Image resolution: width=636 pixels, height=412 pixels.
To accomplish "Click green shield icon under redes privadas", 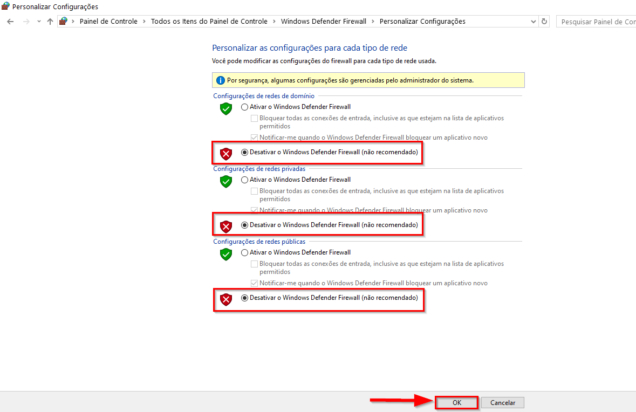I will pos(226,181).
